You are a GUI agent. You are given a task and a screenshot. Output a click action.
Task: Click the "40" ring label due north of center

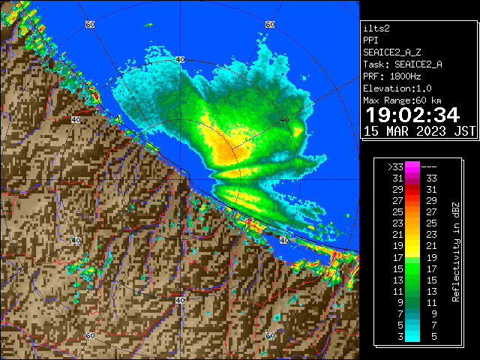tap(180, 60)
